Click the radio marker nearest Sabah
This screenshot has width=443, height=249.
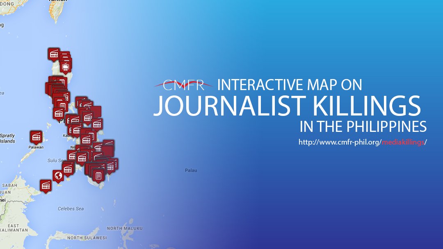click(46, 186)
